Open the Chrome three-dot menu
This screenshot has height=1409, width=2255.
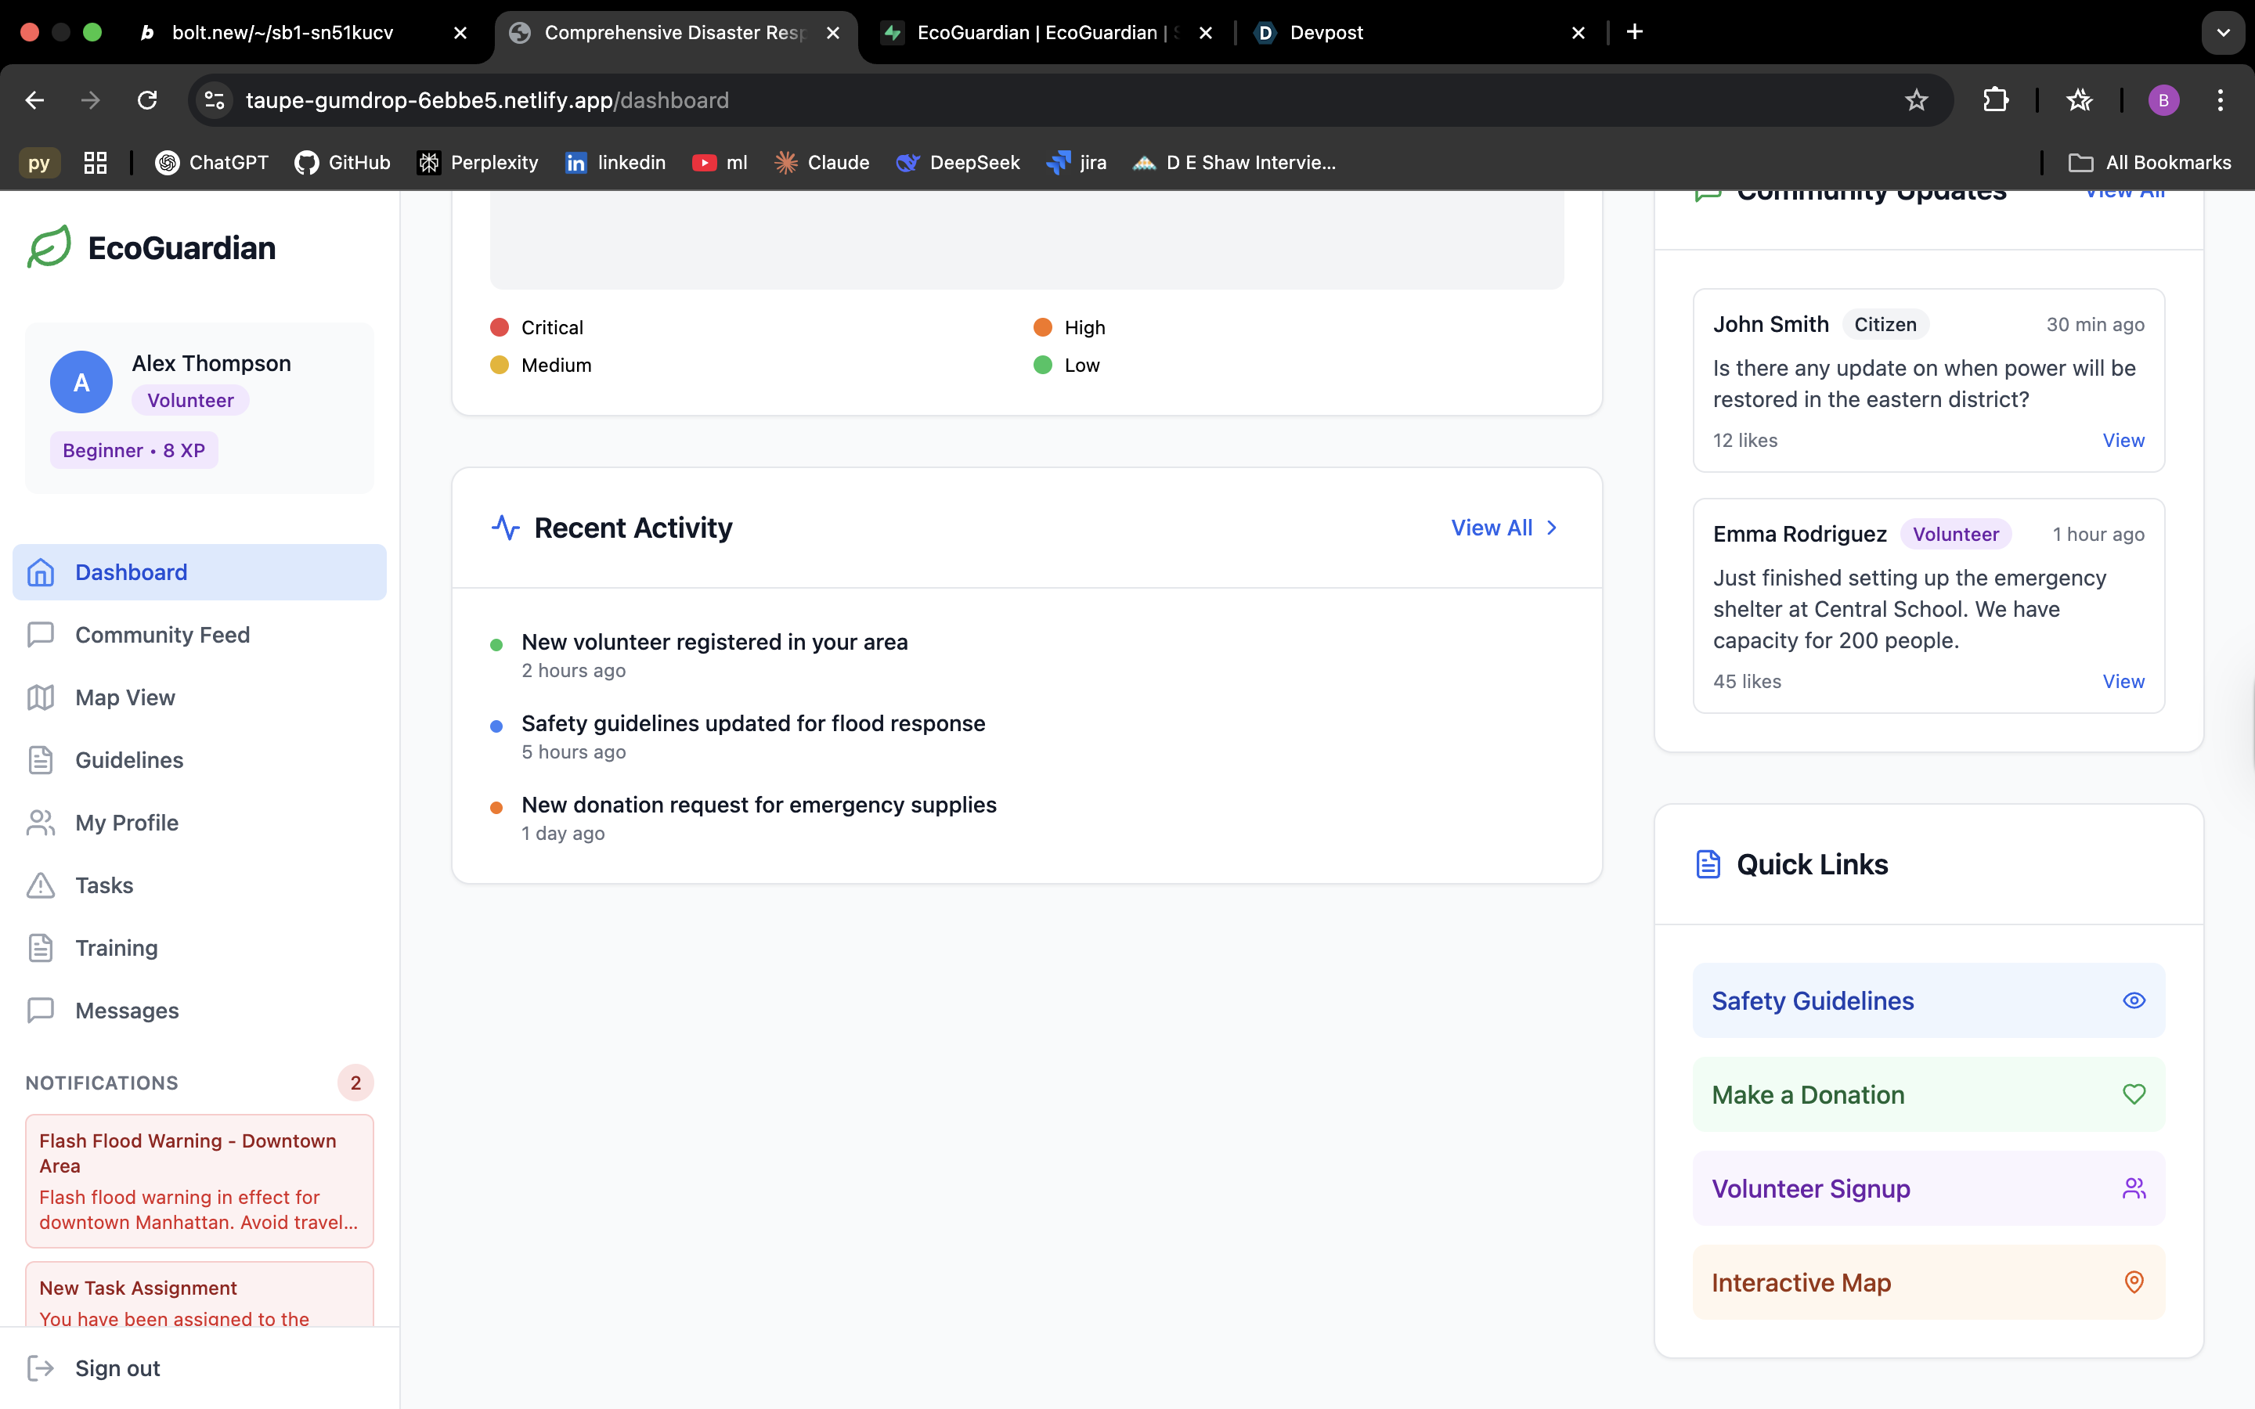pos(2221,99)
